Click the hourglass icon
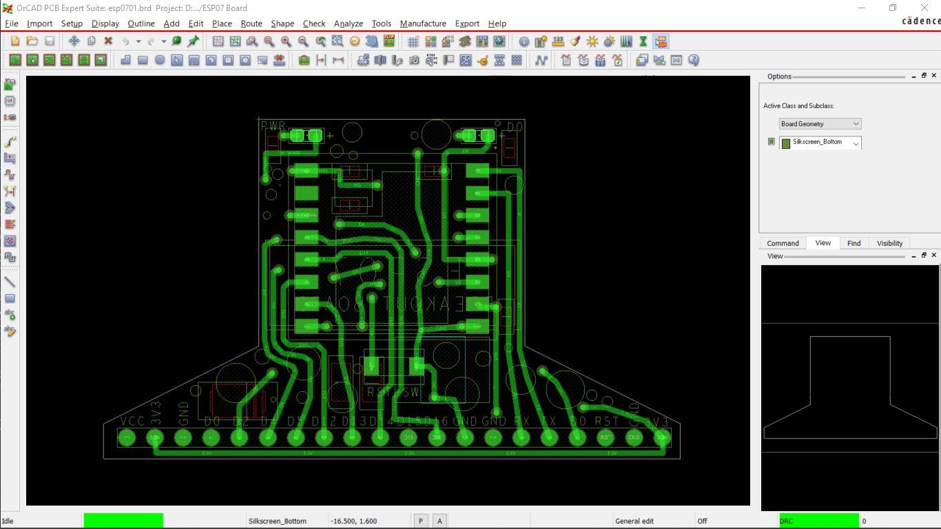Screen dimensions: 941x529 [x=643, y=41]
